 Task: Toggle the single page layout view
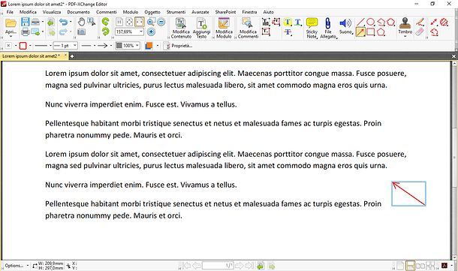(400, 266)
